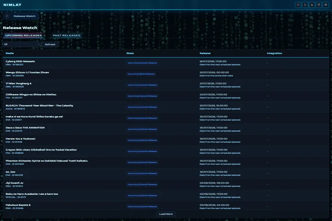Click the Anime ID line under BLEACH
The image size is (332, 221).
(15, 109)
